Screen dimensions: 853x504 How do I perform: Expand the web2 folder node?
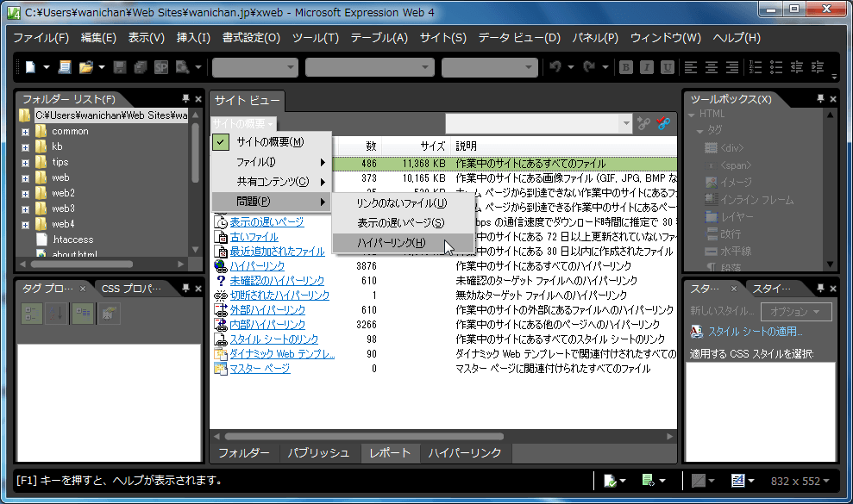click(x=25, y=194)
